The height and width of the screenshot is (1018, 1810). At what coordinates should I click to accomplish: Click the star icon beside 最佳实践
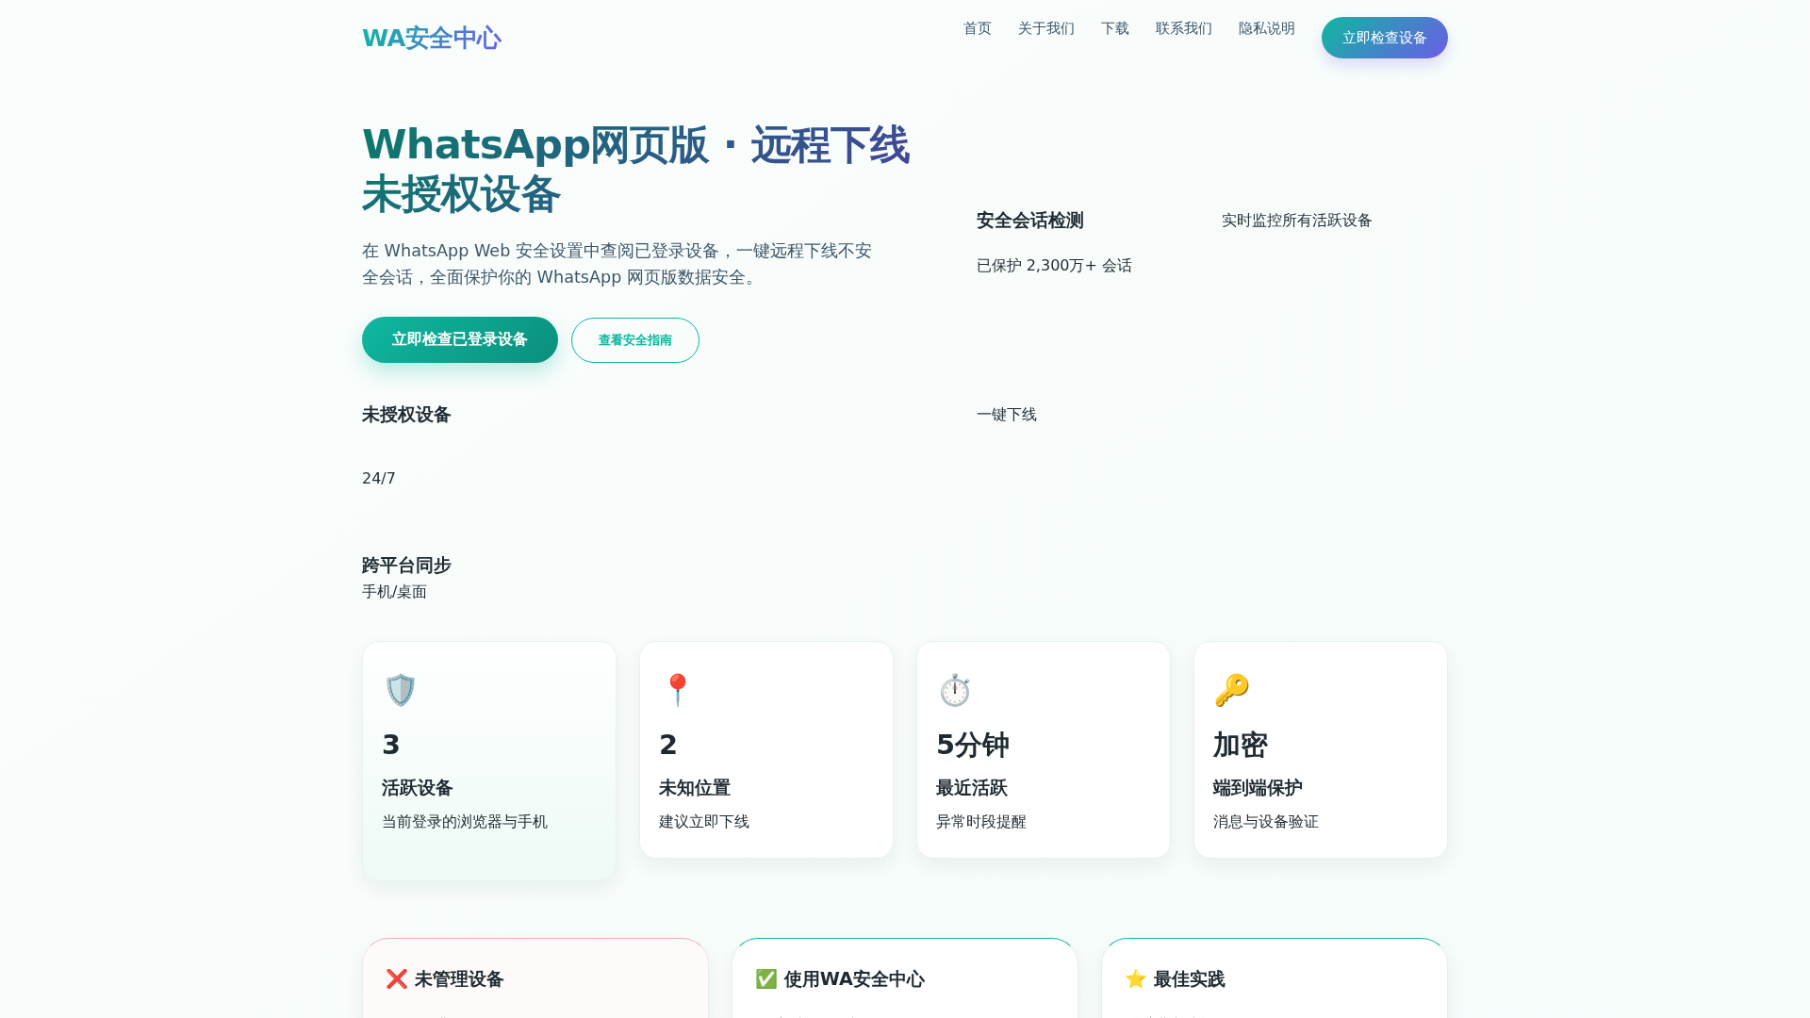tap(1136, 979)
